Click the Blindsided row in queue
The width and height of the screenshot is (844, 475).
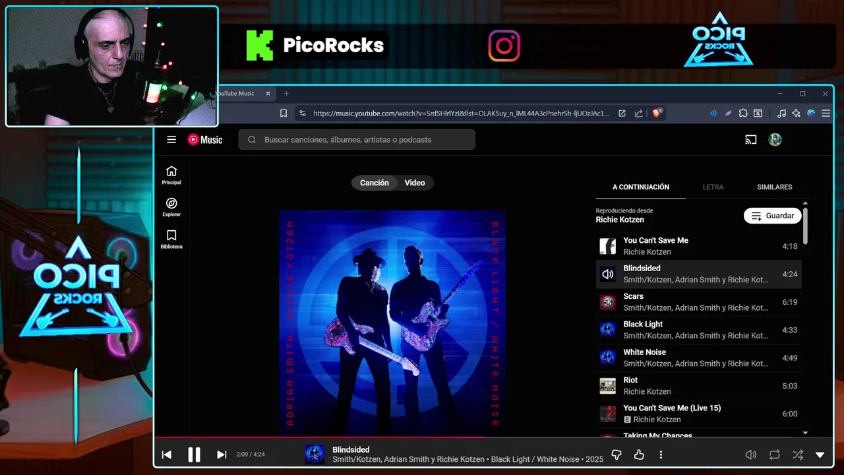(x=698, y=274)
